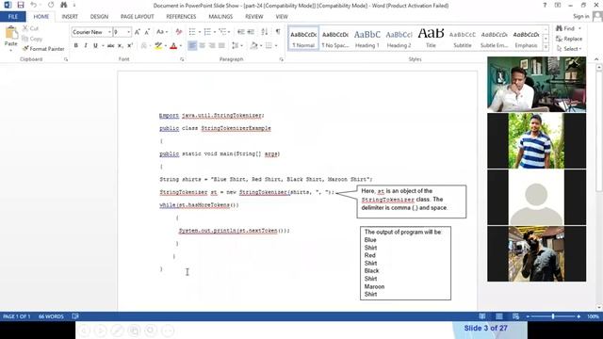
Task: Decrease the paragraph indent
Action: pos(241,32)
